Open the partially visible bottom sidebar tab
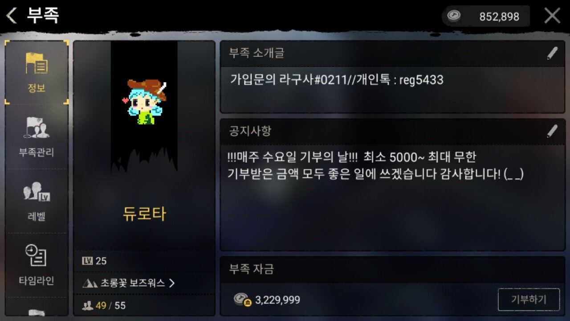This screenshot has width=570, height=321. coord(37,312)
